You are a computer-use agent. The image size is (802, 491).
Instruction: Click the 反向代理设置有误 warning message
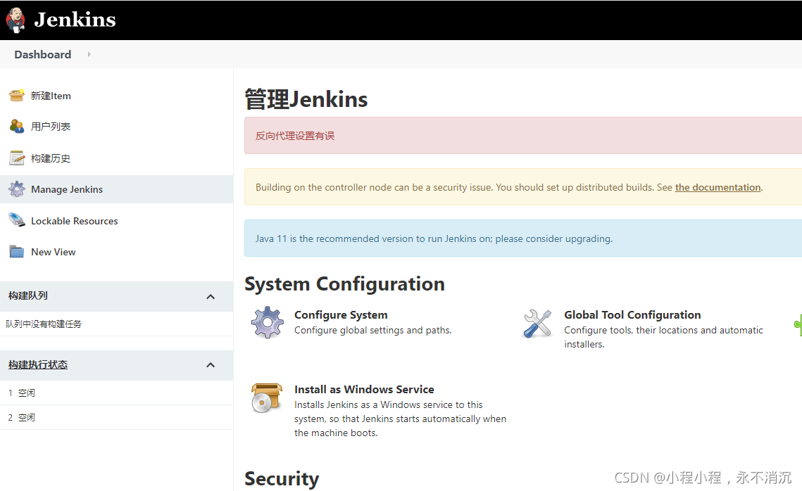294,136
